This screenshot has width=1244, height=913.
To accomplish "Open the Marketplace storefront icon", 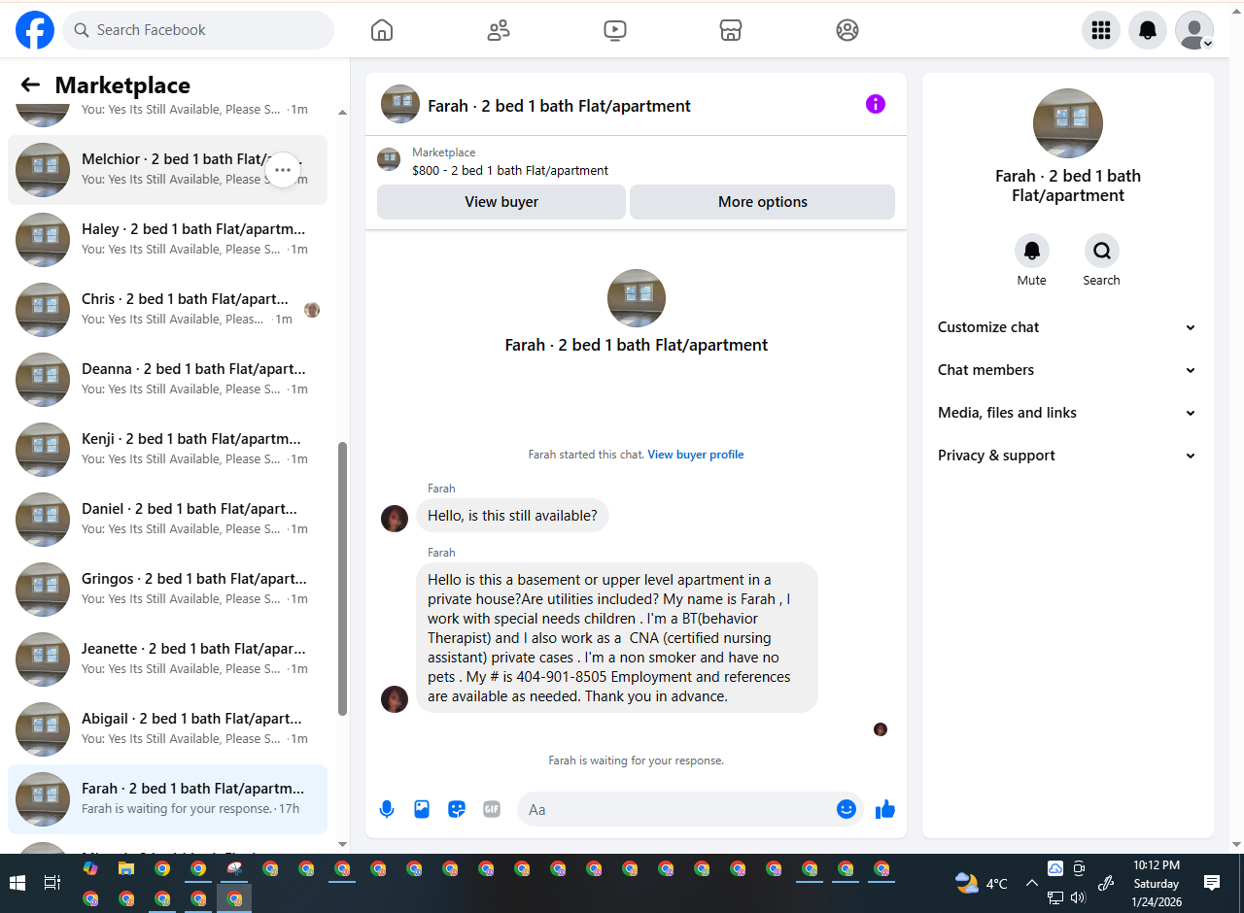I will tap(731, 30).
